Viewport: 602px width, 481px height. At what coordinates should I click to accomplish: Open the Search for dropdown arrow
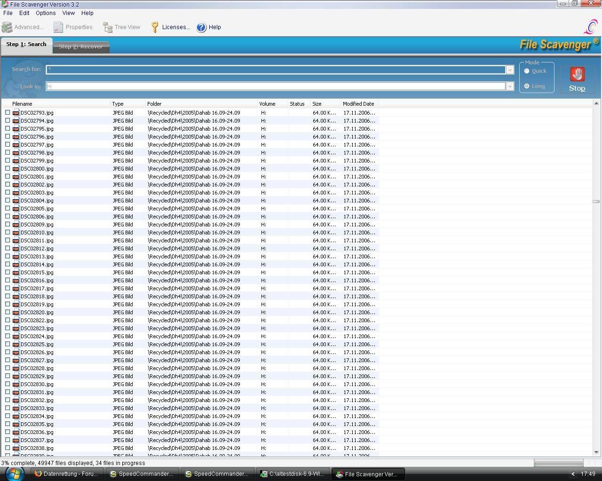pyautogui.click(x=510, y=70)
